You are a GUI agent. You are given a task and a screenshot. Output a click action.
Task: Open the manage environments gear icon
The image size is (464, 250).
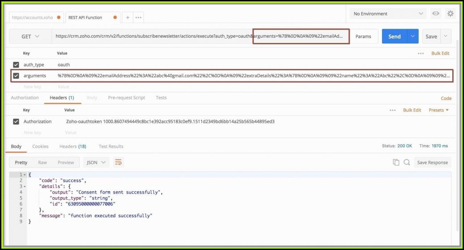click(x=450, y=14)
